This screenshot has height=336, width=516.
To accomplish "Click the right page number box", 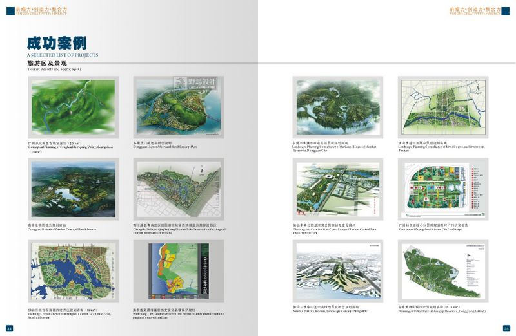I will click(506, 327).
